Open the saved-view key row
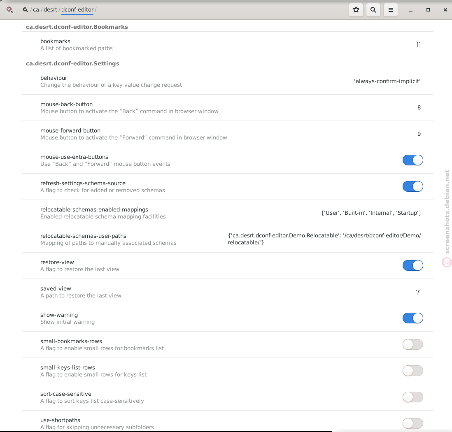This screenshot has height=432, width=452. click(228, 292)
